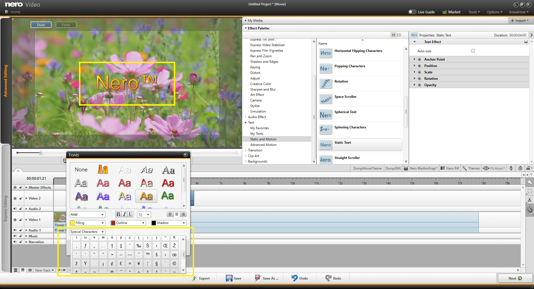Click the Export button
534x289 pixels.
pos(201,278)
